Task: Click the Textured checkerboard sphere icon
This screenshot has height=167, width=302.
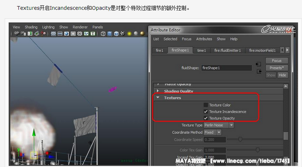Action: [x=122, y=34]
